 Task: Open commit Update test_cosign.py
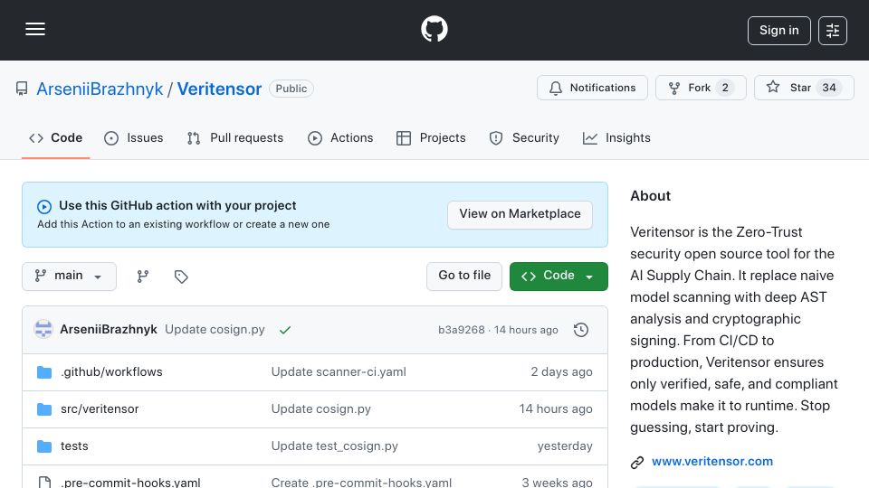335,446
